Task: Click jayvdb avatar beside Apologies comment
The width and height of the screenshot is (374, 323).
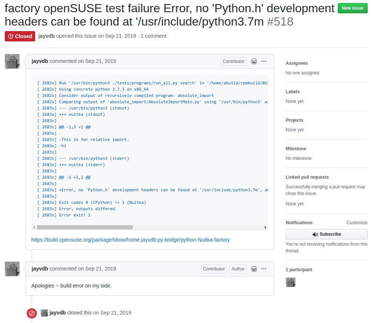Action: point(12,269)
